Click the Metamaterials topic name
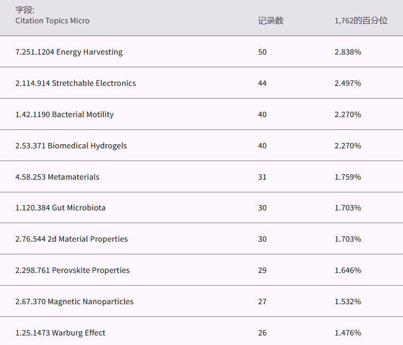The height and width of the screenshot is (345, 403). pos(57,177)
